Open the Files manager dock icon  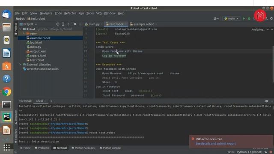[x=6, y=27]
